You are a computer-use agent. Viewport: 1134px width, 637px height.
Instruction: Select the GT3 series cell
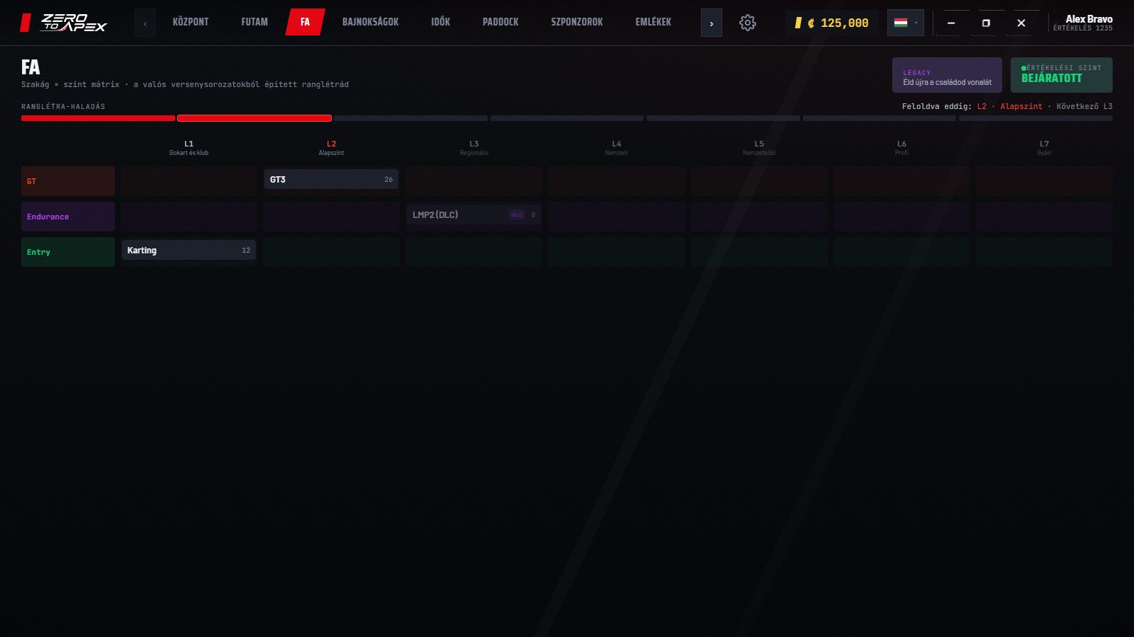[331, 180]
